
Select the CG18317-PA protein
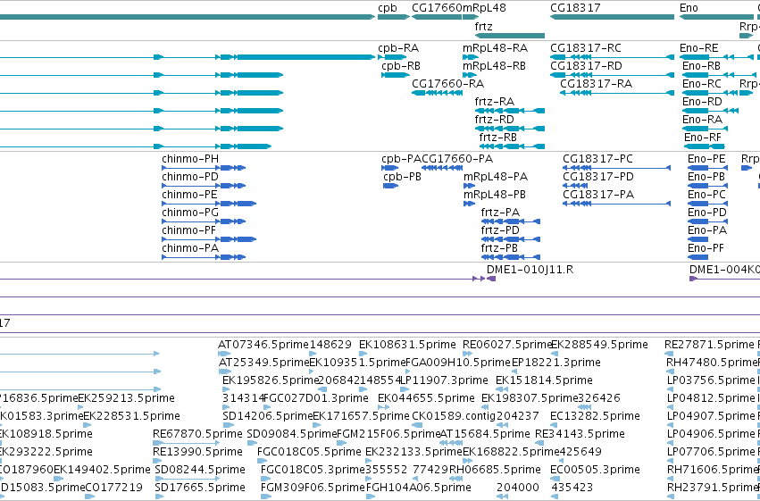pyautogui.click(x=616, y=204)
